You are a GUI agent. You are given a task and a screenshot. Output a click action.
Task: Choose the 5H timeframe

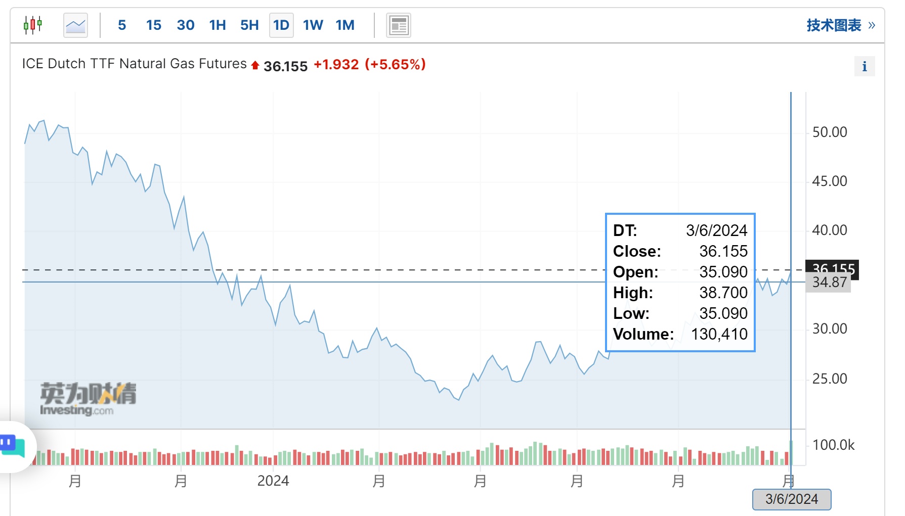coord(249,25)
